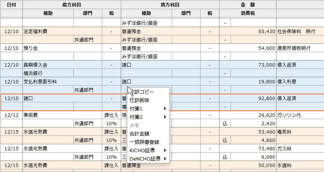Open the KiCHO証憑 submenu
The width and height of the screenshot is (324, 172).
point(148,150)
